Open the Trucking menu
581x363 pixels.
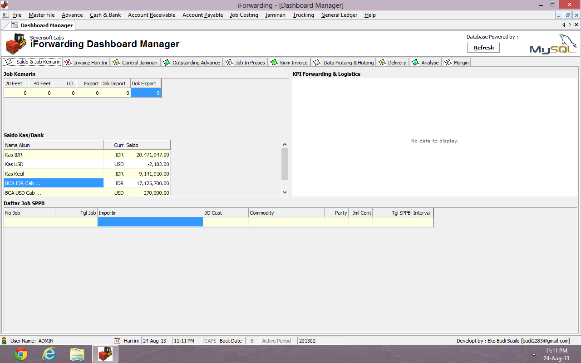click(303, 15)
